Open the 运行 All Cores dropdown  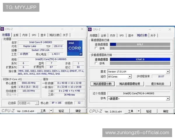point(129,77)
